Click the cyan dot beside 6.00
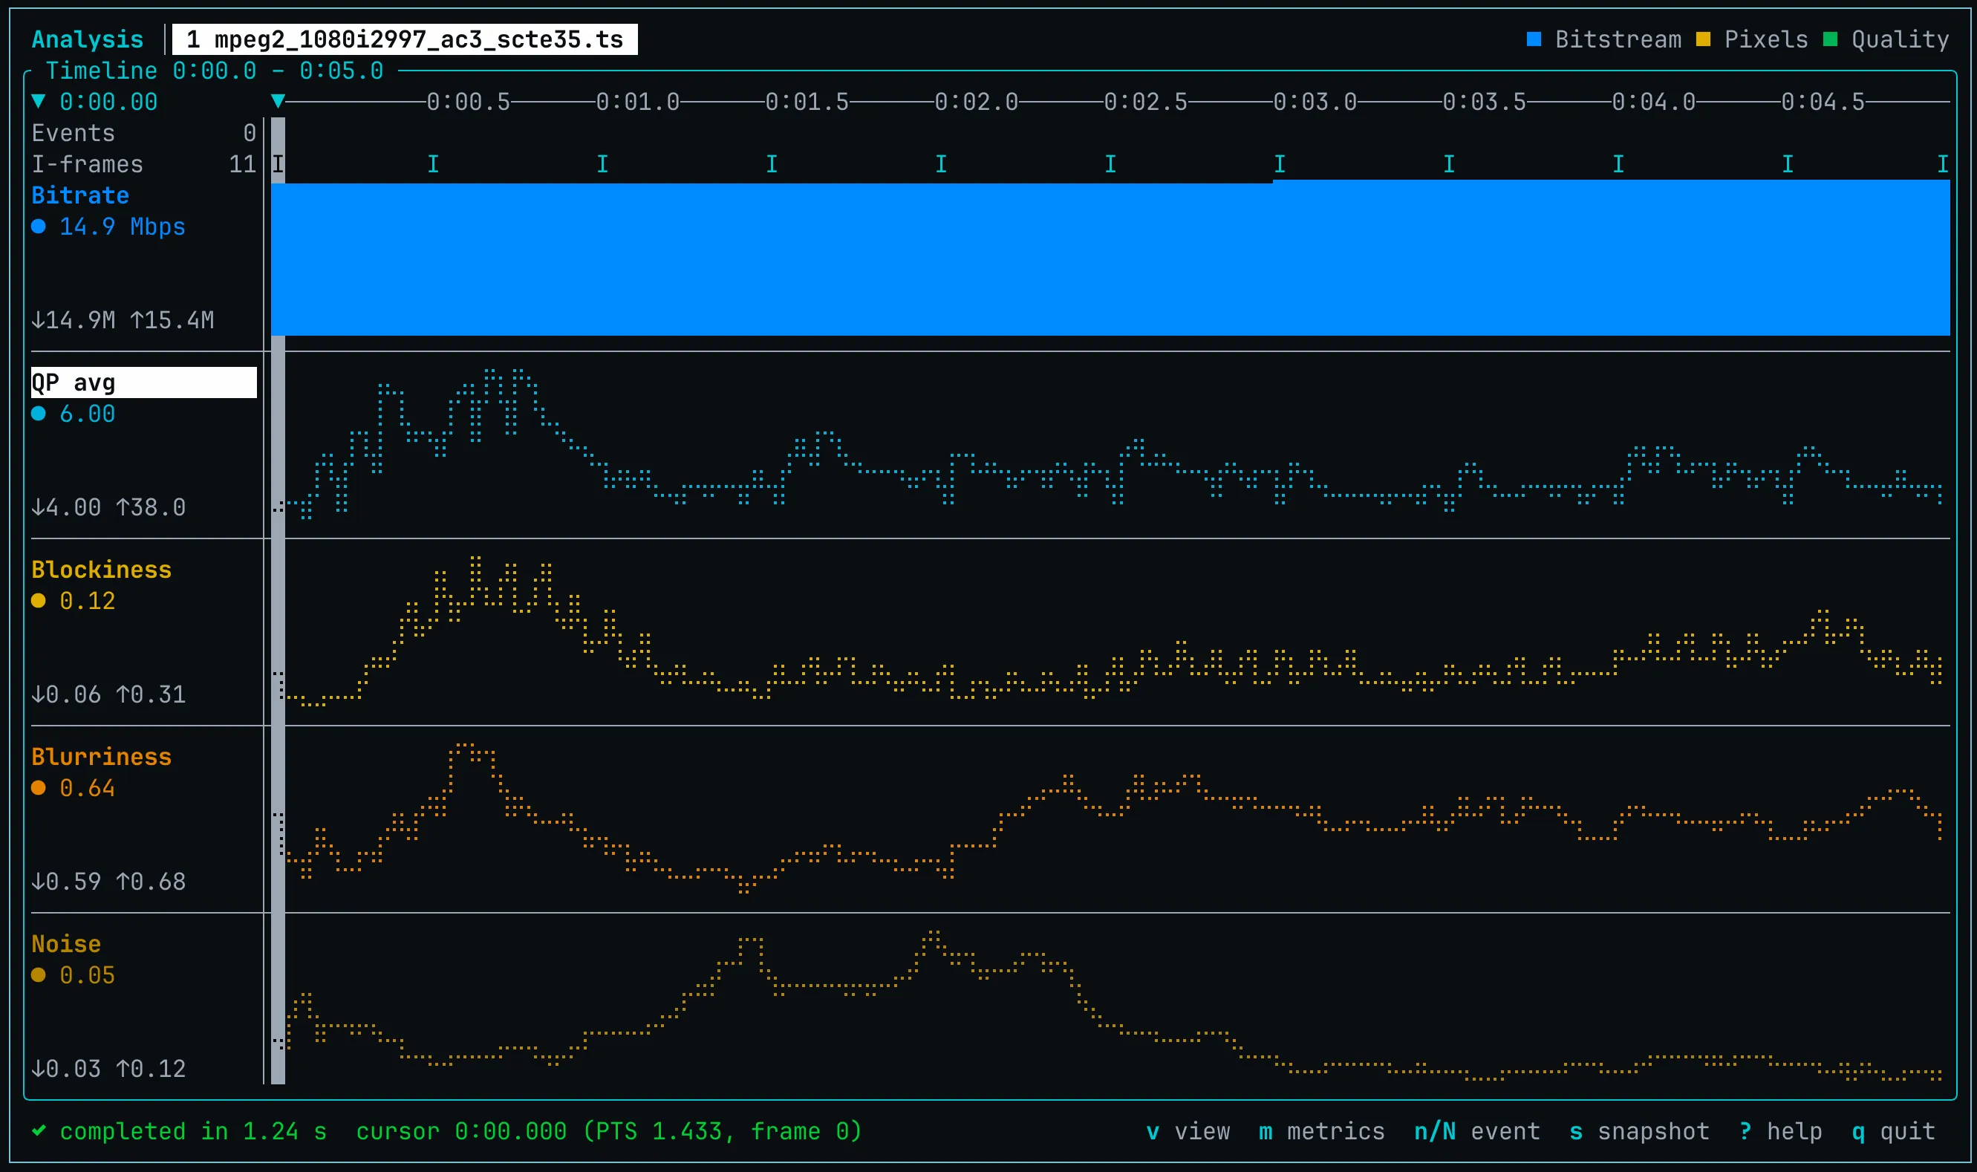The width and height of the screenshot is (1977, 1172). 39,413
